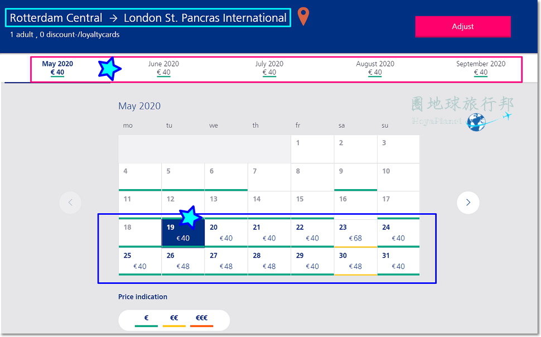Image resolution: width=541 pixels, height=337 pixels.
Task: Select May 30 for €48
Action: coord(355,262)
